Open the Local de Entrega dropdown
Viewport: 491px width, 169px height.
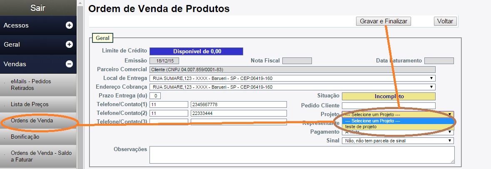292,78
